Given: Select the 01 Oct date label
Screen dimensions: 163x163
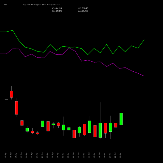Looking at the screenshot, I should (x=63, y=155).
